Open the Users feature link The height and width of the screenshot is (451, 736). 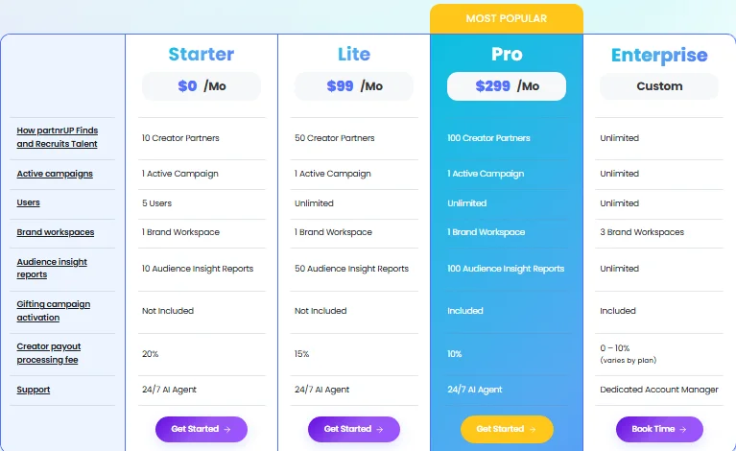[28, 203]
